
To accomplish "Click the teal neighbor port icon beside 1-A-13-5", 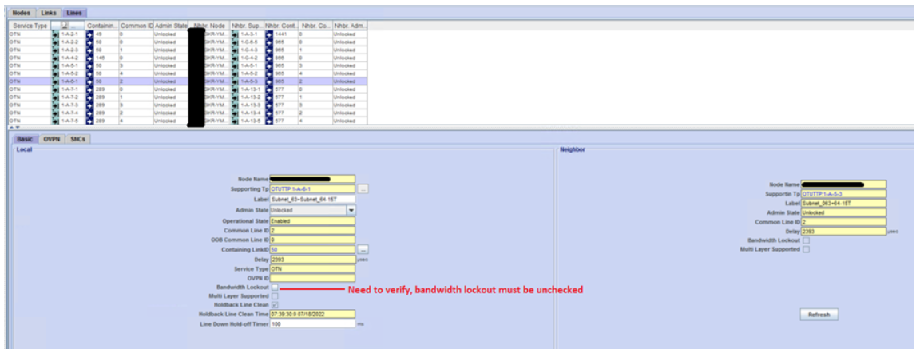I will 235,121.
